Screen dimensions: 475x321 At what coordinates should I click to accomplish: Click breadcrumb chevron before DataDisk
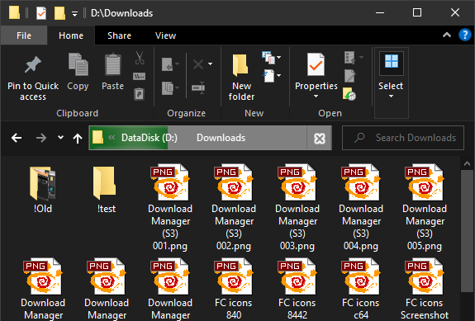click(112, 138)
